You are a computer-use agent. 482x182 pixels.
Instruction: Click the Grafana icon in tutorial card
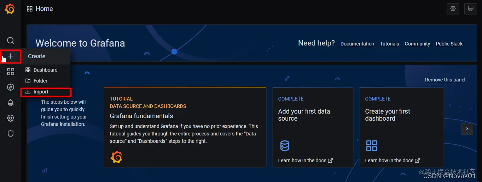click(x=116, y=157)
